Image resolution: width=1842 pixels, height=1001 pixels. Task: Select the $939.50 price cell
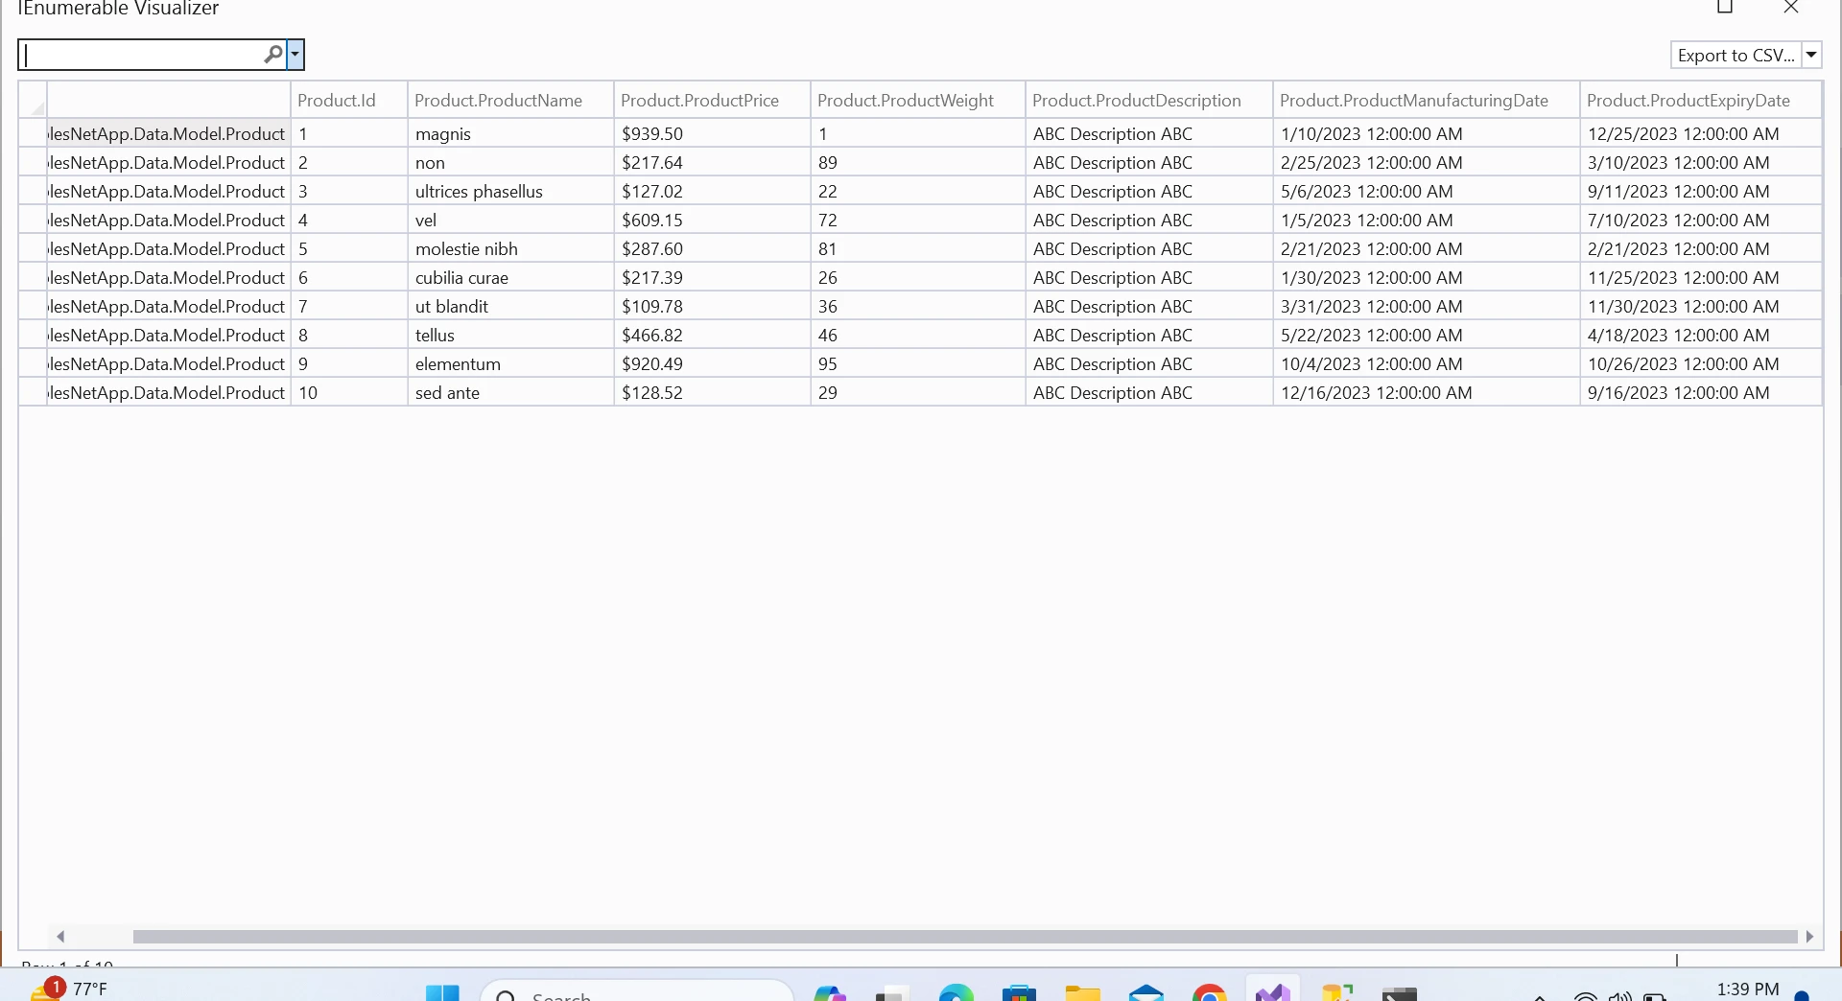coord(712,133)
